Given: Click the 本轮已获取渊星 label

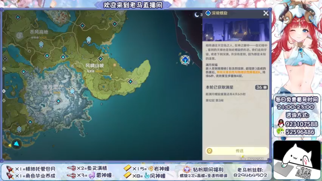Looking at the screenshot, I should click(219, 87).
